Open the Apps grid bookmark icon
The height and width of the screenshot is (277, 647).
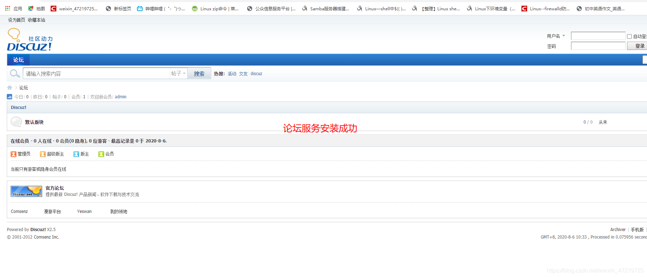coord(7,9)
